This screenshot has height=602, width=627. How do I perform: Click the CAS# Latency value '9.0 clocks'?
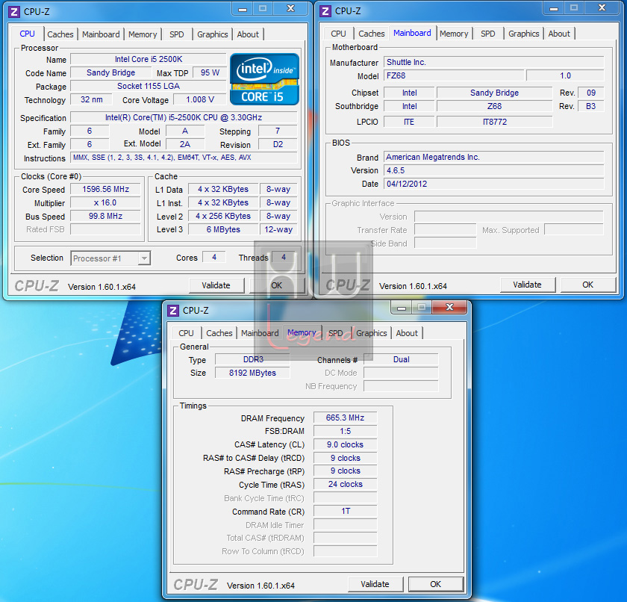tap(345, 444)
